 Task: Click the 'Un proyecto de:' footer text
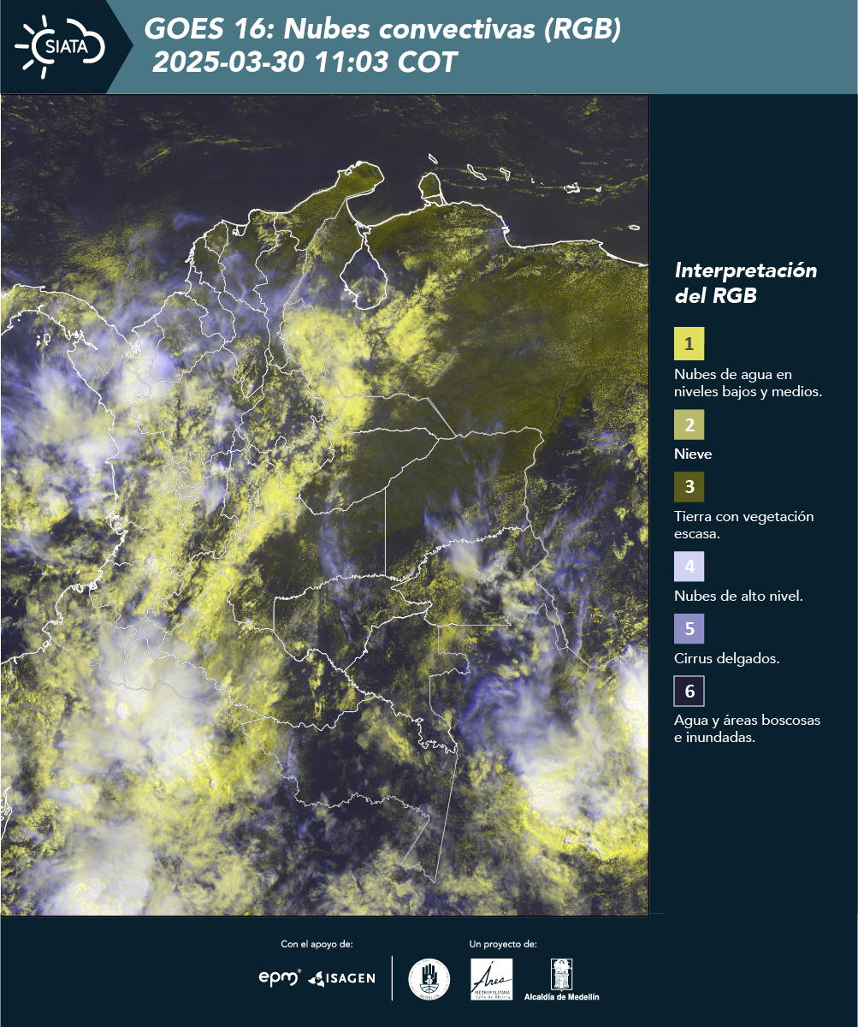503,944
